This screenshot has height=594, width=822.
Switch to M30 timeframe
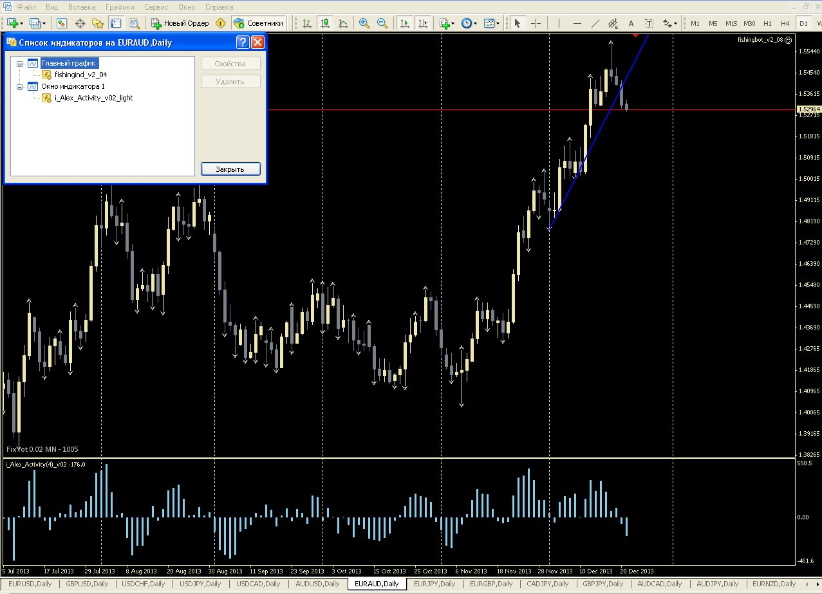coord(749,23)
